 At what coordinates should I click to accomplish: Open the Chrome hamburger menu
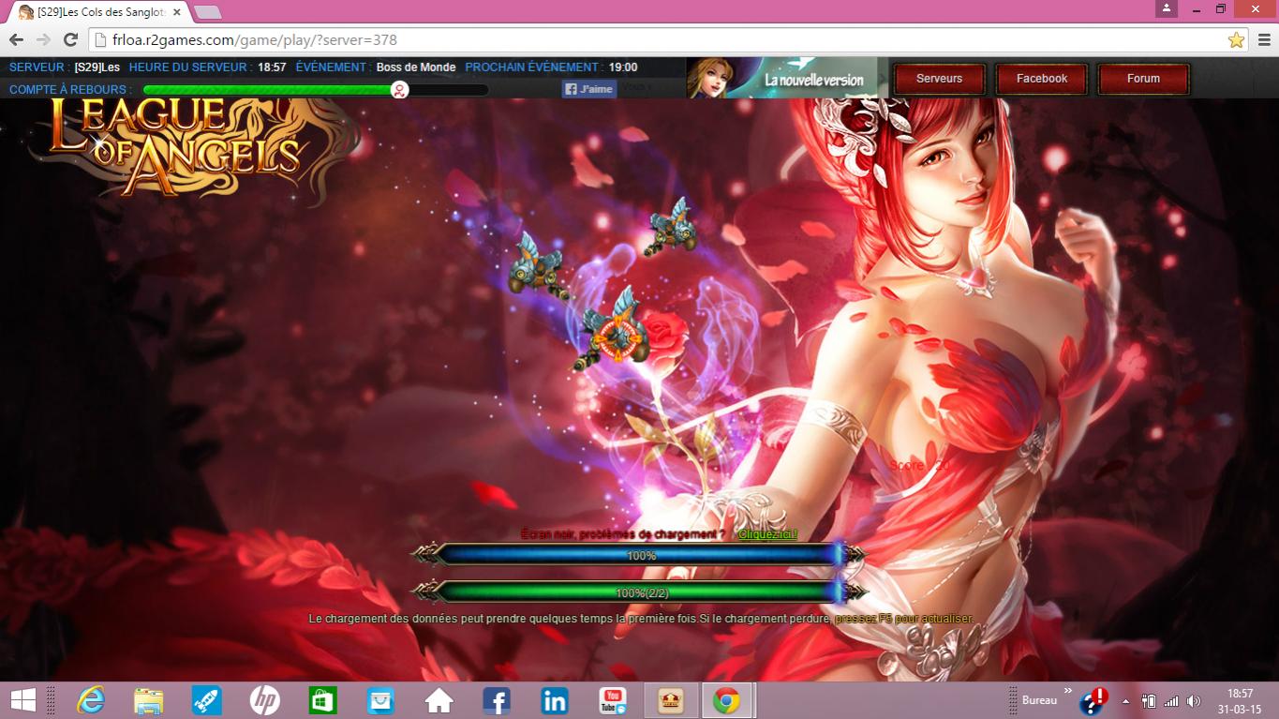(x=1264, y=39)
